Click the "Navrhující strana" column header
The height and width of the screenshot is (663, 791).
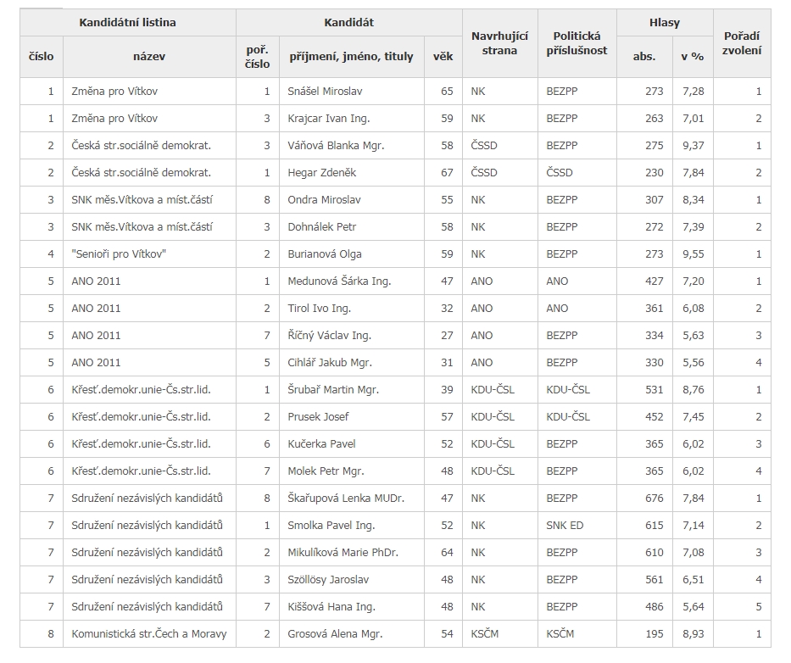pyautogui.click(x=499, y=43)
